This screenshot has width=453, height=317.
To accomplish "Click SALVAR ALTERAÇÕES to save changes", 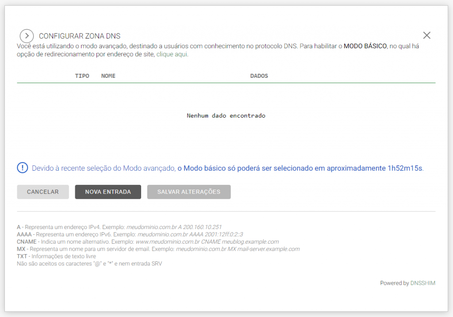I will coord(188,191).
